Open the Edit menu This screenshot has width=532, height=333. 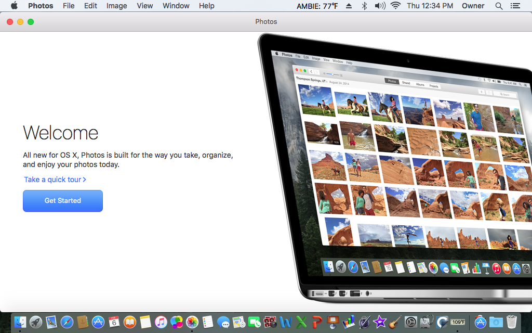point(90,6)
